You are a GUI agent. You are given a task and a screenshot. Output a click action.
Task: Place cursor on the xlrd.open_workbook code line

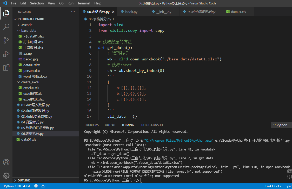164,59
